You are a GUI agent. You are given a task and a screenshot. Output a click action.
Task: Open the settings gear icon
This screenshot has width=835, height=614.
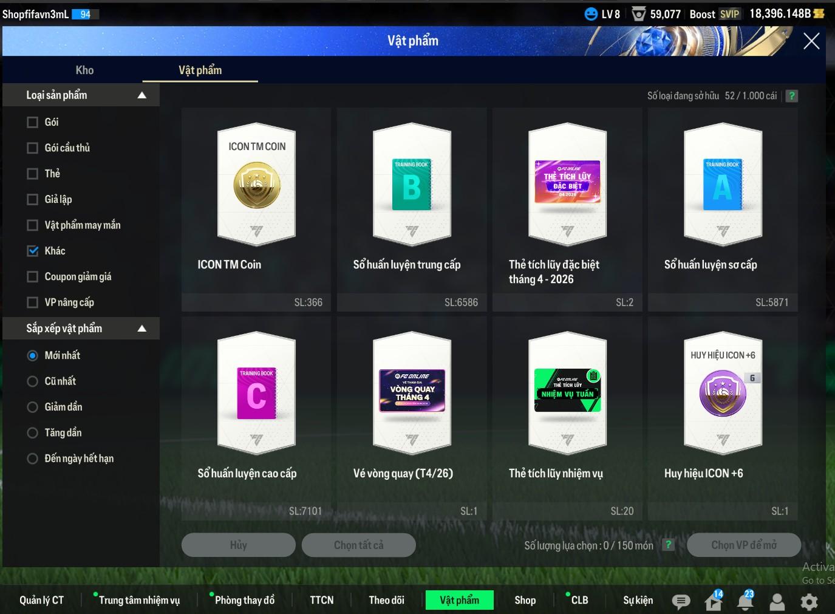(809, 601)
